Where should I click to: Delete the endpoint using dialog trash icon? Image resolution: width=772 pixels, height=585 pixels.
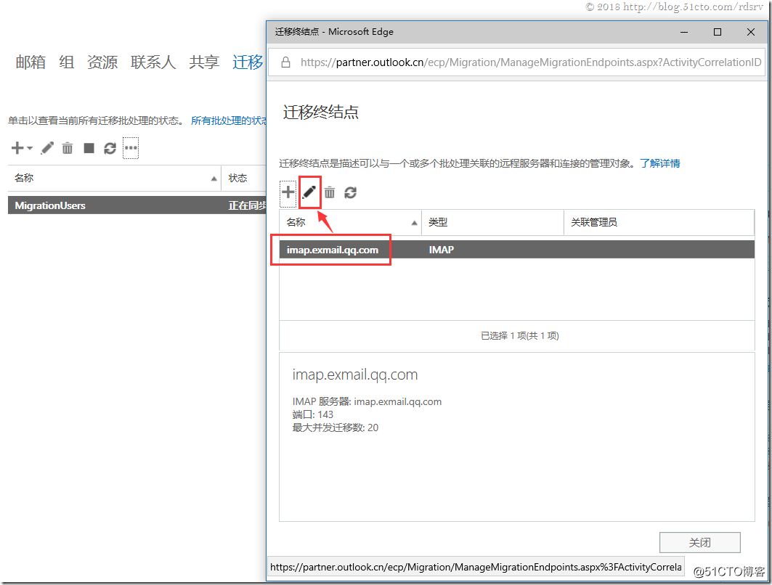coord(330,192)
